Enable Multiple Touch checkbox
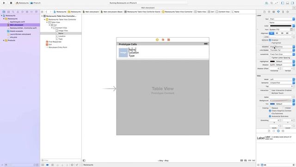This screenshot has width=296, height=167. (x=270, y=93)
